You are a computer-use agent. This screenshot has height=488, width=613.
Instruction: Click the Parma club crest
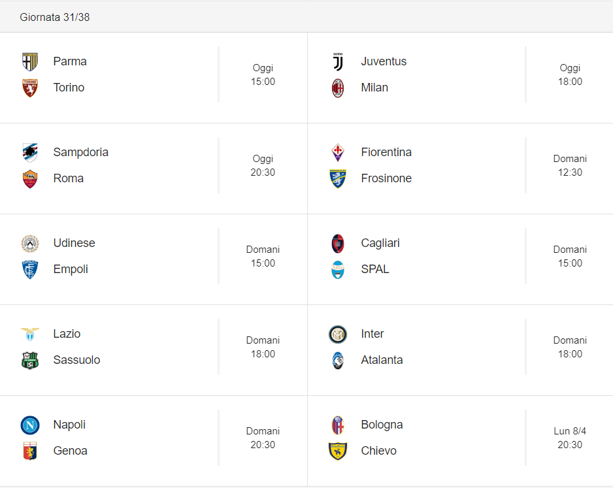click(29, 61)
